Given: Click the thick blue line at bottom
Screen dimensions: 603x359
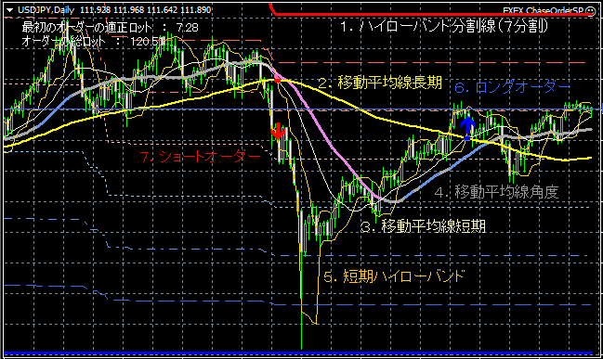Looking at the screenshot, I should (x=298, y=353).
